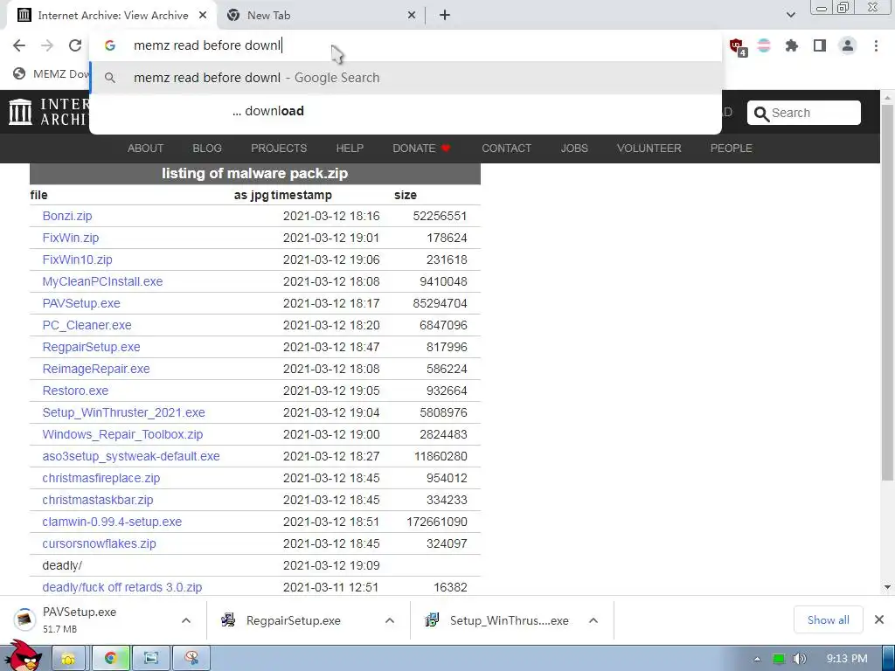Click the PAVSetup.exe link in listing
The width and height of the screenshot is (895, 671).
coord(81,303)
